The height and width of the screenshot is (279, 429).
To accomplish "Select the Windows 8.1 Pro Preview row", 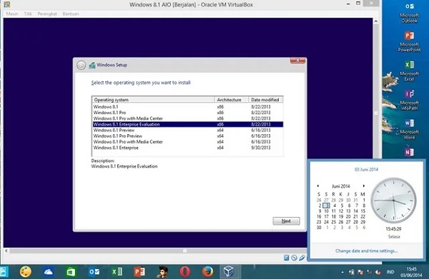I will click(187, 136).
